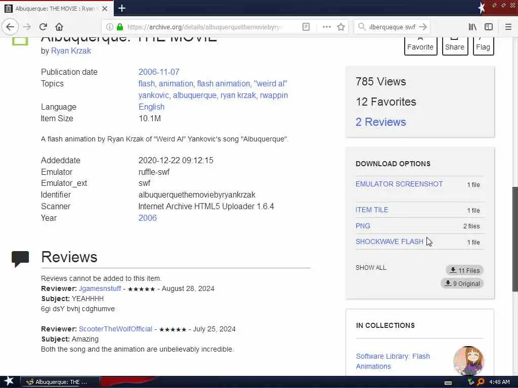
Task: Click the browser forward arrow
Action: tap(27, 27)
